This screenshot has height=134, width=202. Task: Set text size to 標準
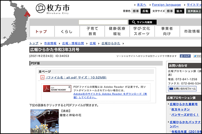click(170, 11)
